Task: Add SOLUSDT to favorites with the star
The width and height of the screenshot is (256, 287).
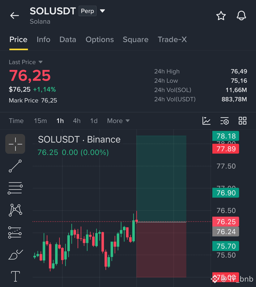Action: (221, 15)
